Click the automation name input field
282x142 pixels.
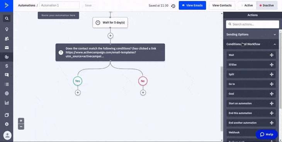59,5
